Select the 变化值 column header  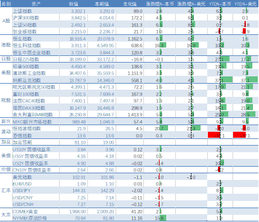coord(130,4)
